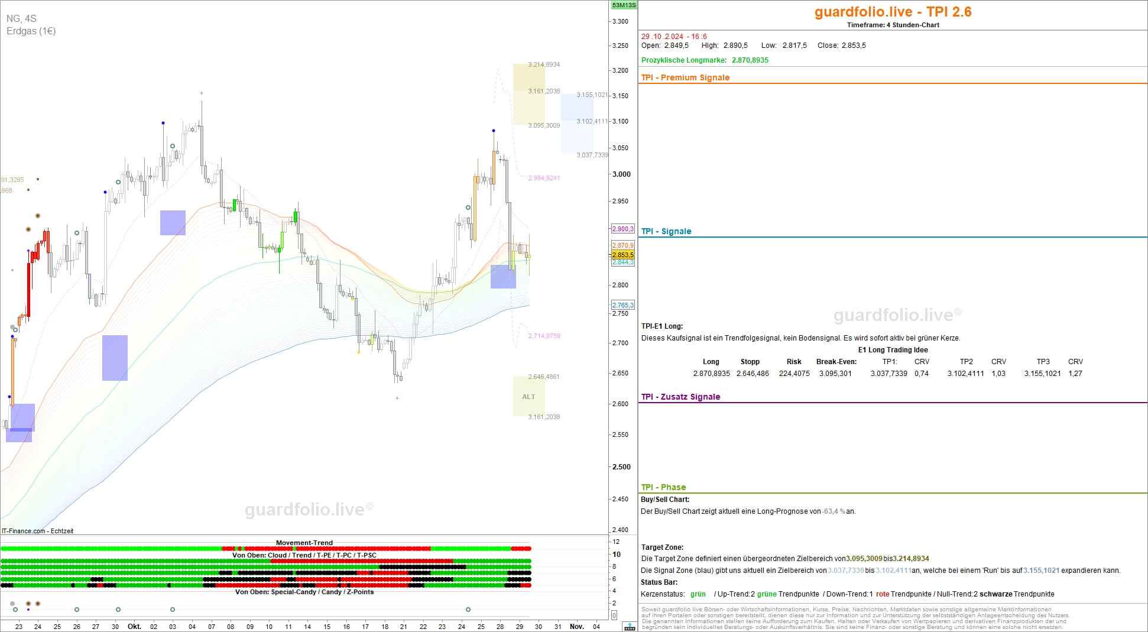1148x632 pixels.
Task: Select the TP1 value 3.037,7339
Action: coord(888,374)
